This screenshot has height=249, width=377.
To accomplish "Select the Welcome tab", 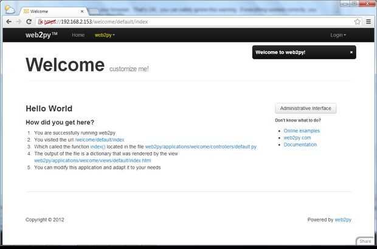I will [54, 12].
